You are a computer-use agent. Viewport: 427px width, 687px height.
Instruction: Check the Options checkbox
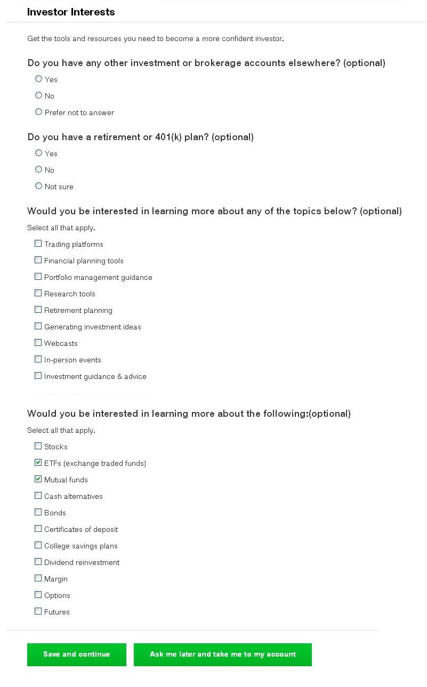click(38, 595)
